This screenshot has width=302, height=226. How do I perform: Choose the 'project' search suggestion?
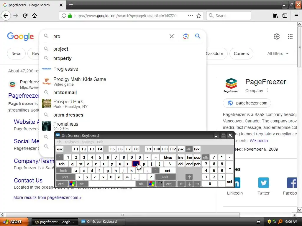tap(122, 49)
